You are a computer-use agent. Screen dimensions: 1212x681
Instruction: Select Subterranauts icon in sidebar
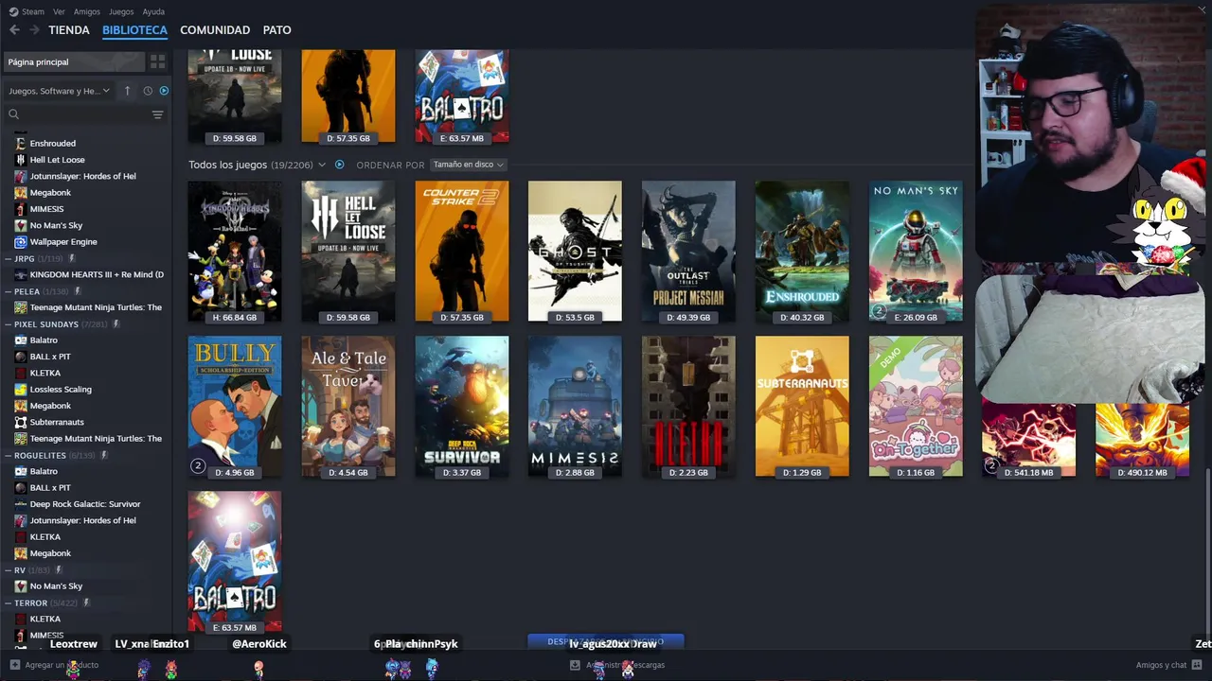pos(21,422)
